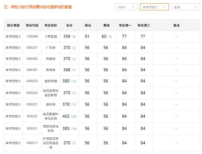202x154 pixels.
Task: Click the 备注 column header
Action: tap(176, 25)
